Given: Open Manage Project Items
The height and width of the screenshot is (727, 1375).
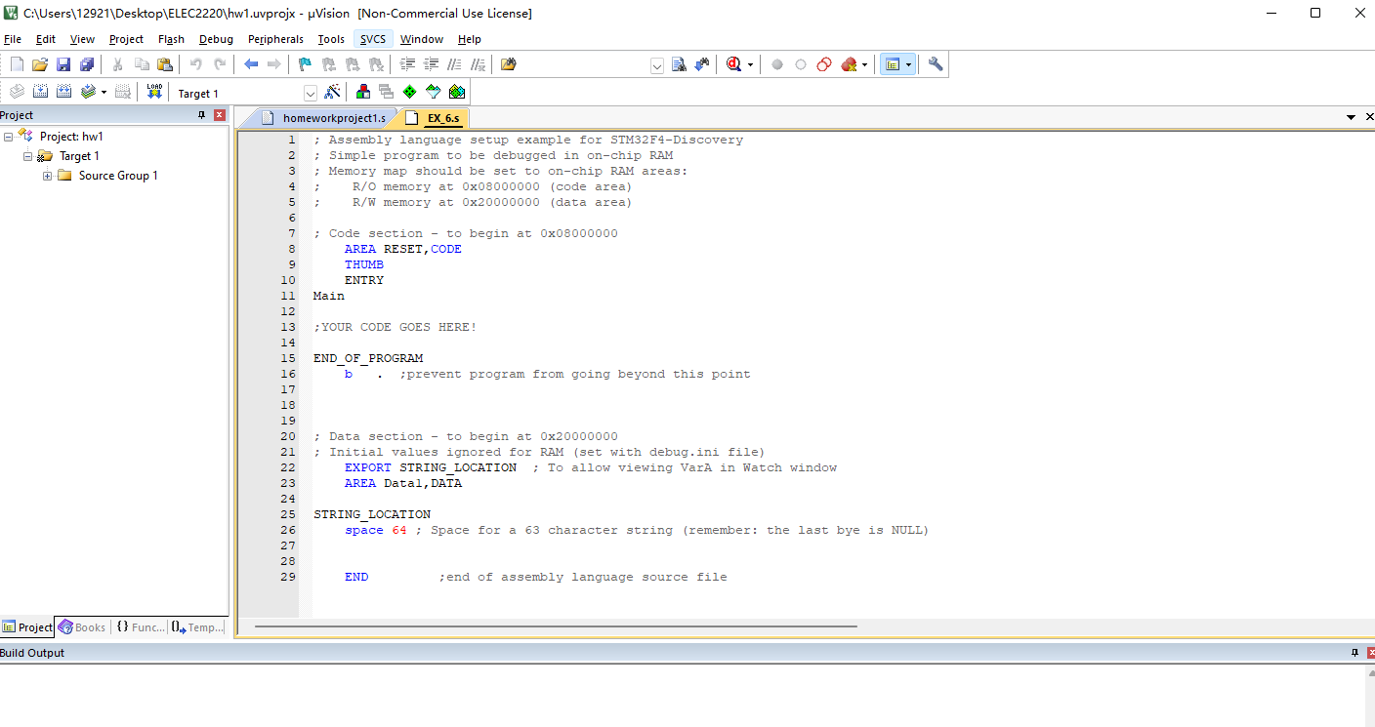Looking at the screenshot, I should point(362,91).
